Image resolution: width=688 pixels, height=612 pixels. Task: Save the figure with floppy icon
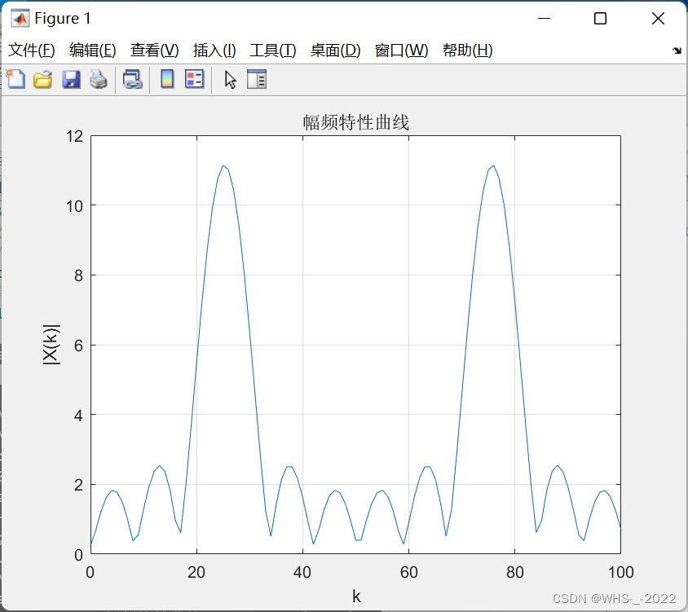(x=71, y=79)
